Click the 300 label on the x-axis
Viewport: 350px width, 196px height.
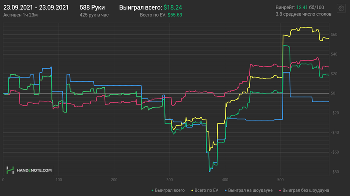(x=169, y=180)
